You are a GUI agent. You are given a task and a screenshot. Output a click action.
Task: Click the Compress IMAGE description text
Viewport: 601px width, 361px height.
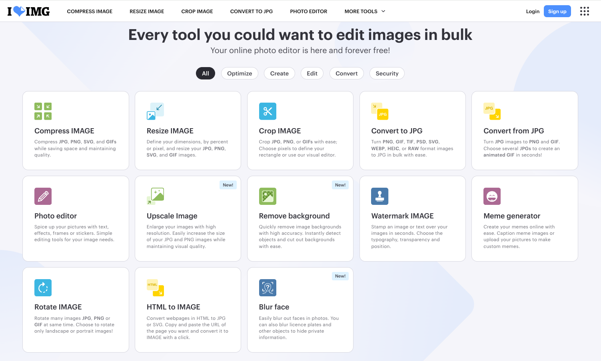click(76, 148)
